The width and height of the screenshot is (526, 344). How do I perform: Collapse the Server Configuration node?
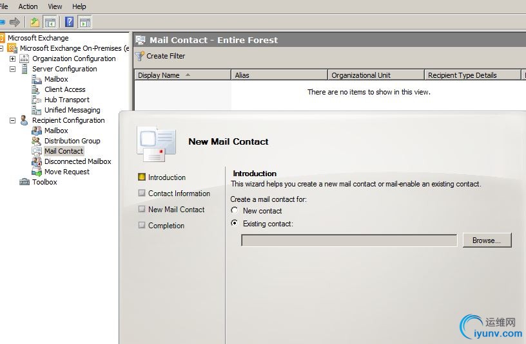(12, 69)
